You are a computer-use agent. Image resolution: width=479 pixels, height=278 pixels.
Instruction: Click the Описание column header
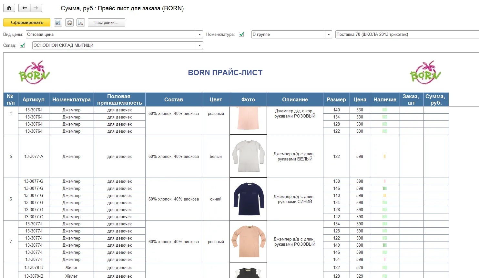tap(295, 99)
